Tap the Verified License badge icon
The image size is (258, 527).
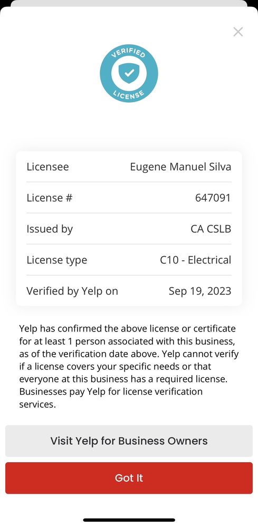129,74
